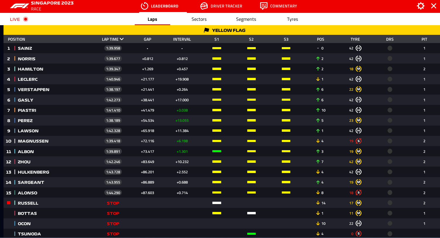Click Sargeant lap time 1:43.955
The width and height of the screenshot is (440, 238).
coord(113,182)
